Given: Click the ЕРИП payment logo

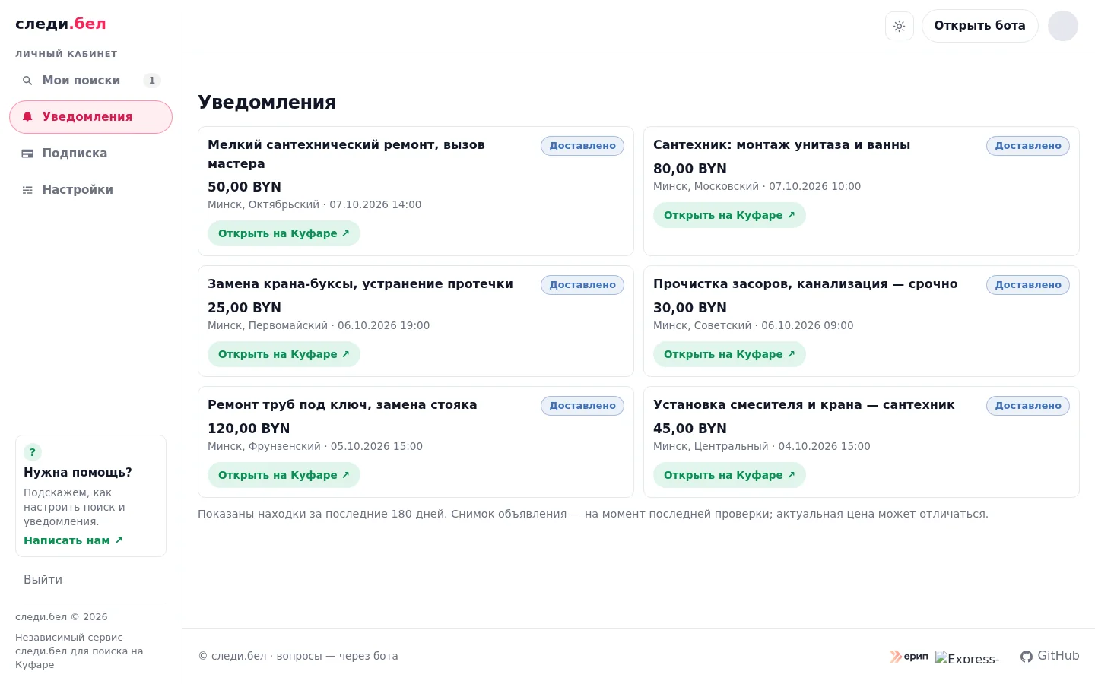Looking at the screenshot, I should tap(909, 656).
